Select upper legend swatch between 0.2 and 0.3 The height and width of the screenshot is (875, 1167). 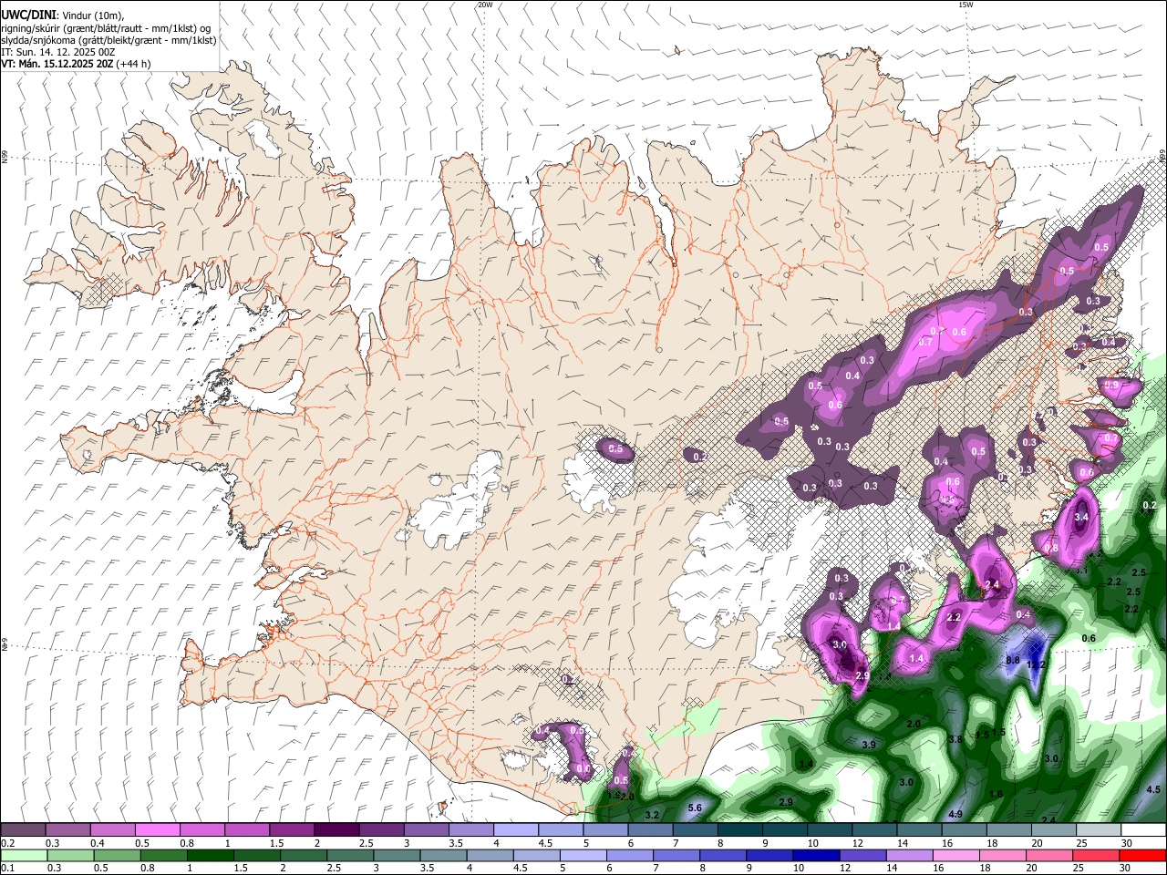tap(23, 830)
